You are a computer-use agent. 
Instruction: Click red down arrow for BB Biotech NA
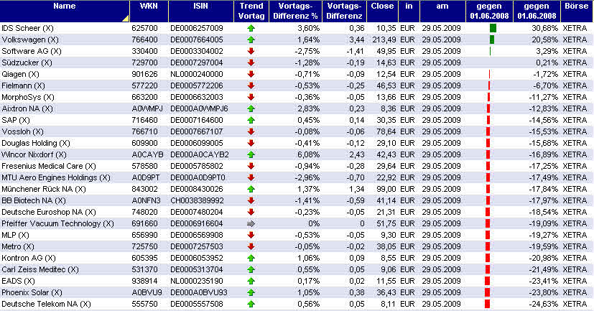click(x=251, y=200)
